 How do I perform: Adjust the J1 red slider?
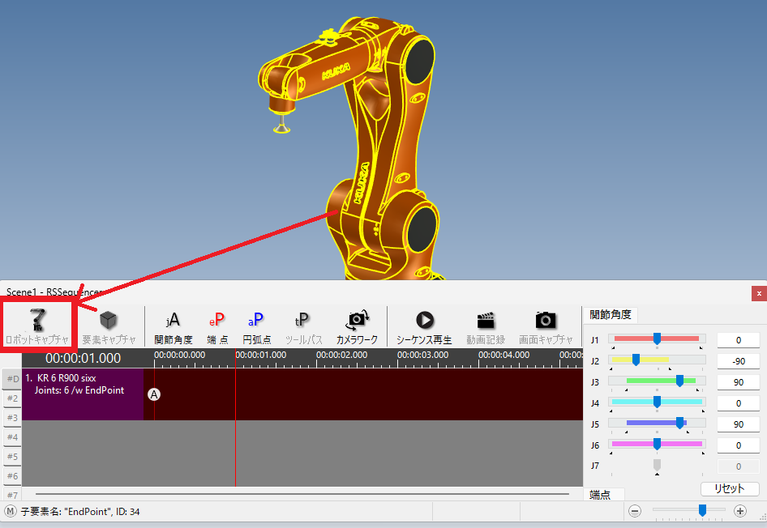(657, 339)
